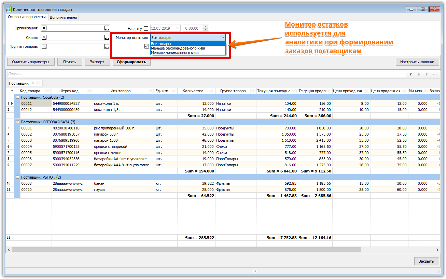Click the Поиск search input field
The width and height of the screenshot is (446, 279).
206,74
